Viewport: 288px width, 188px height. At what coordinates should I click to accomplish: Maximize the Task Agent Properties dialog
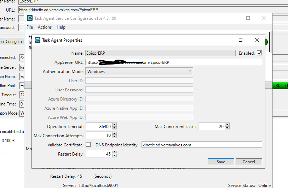coord(241,40)
